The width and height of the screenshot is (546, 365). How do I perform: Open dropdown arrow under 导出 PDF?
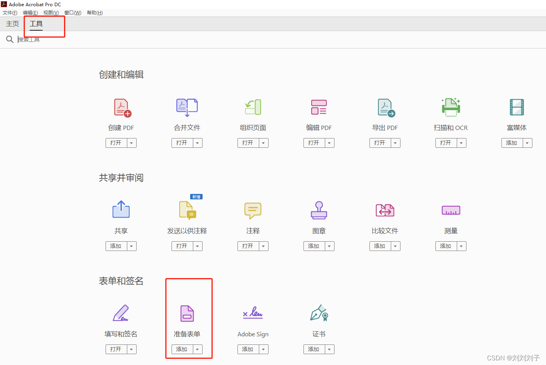[x=395, y=143]
